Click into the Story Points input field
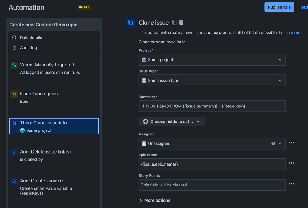Viewport: 308px width, 208px height. click(x=212, y=185)
